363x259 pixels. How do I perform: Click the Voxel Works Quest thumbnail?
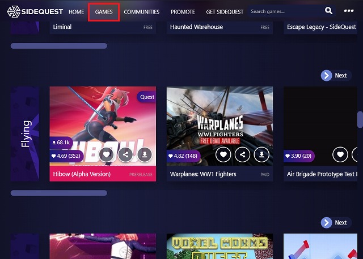(x=220, y=247)
